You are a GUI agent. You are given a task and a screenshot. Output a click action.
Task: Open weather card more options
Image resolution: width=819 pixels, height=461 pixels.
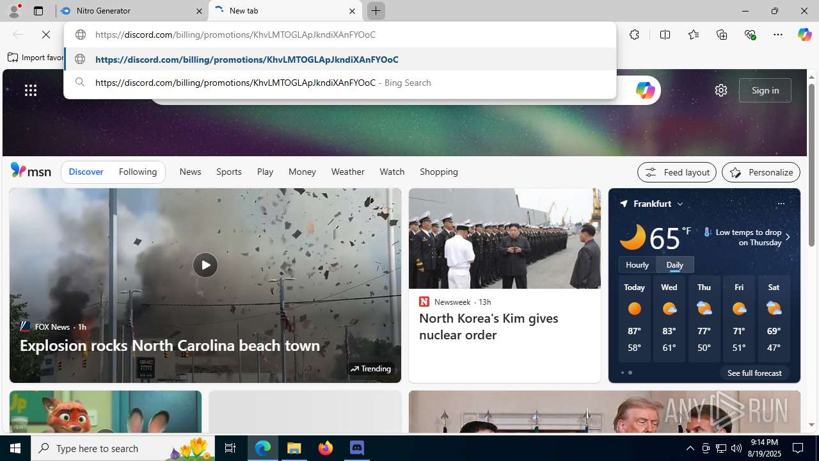[781, 204]
